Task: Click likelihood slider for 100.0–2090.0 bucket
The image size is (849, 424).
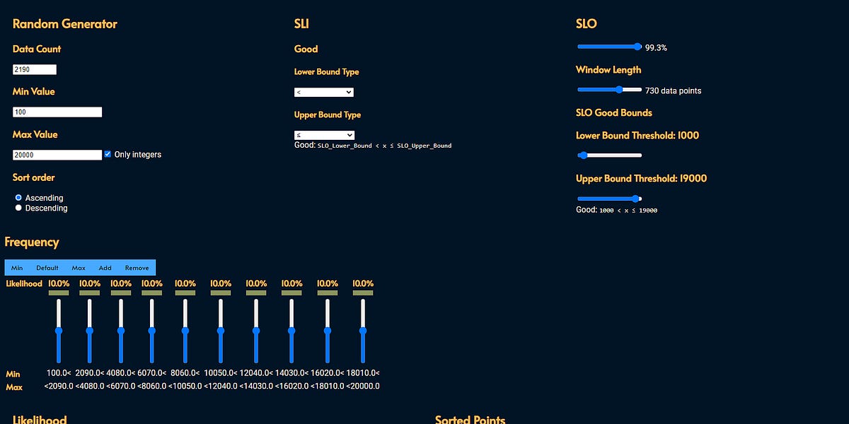Action: 59,331
